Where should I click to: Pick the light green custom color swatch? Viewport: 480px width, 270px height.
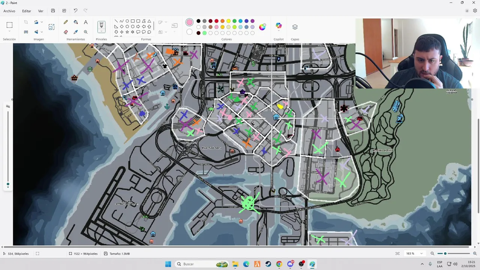click(204, 33)
